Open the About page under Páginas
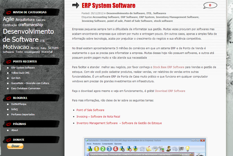 tap(14, 130)
